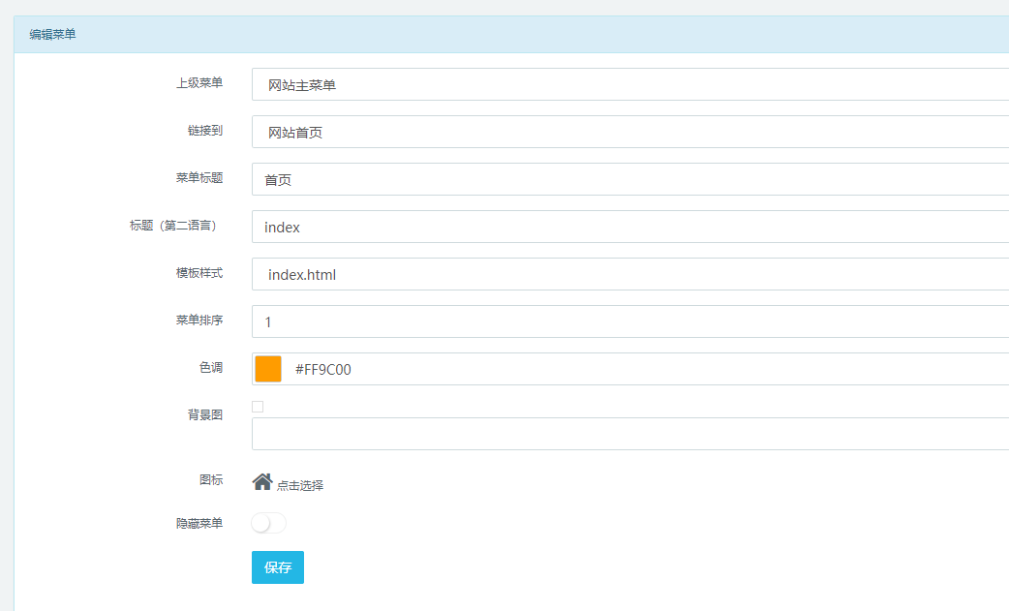The width and height of the screenshot is (1009, 611).
Task: Toggle the 隐藏菜单 switch
Action: (268, 523)
